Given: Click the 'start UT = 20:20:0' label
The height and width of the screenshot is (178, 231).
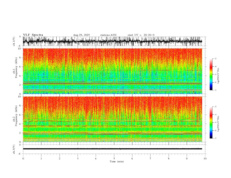Looking at the screenshot, I should pos(141,35).
